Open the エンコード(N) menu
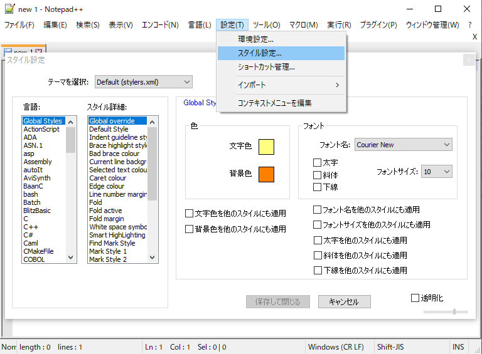 160,25
